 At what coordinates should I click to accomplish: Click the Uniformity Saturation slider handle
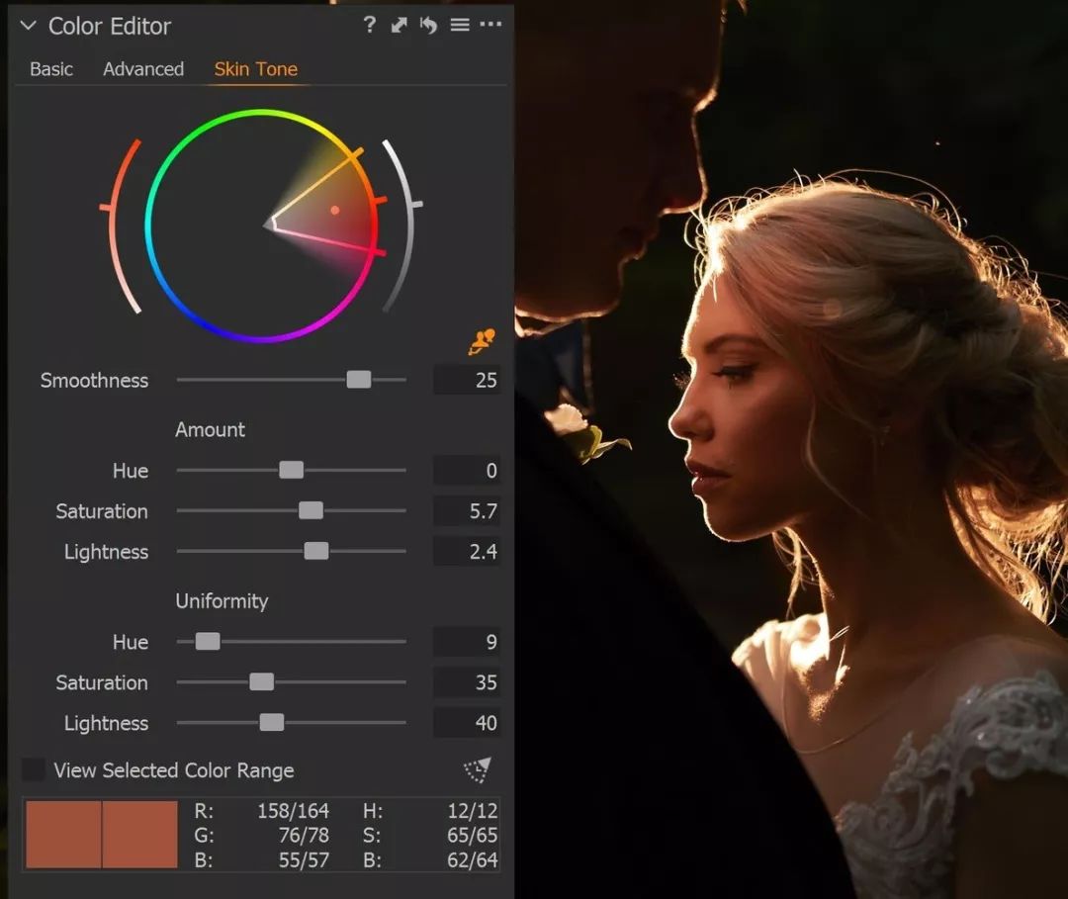click(261, 681)
